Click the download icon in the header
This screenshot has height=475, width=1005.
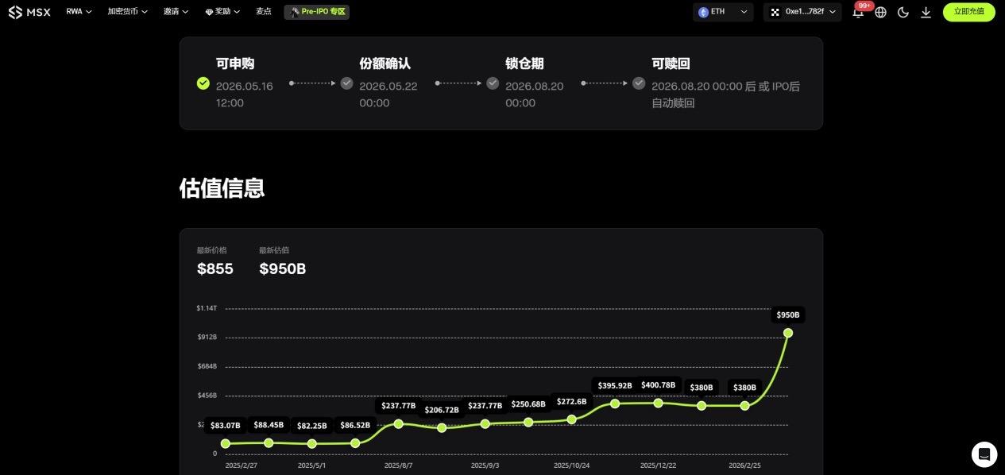tap(926, 12)
